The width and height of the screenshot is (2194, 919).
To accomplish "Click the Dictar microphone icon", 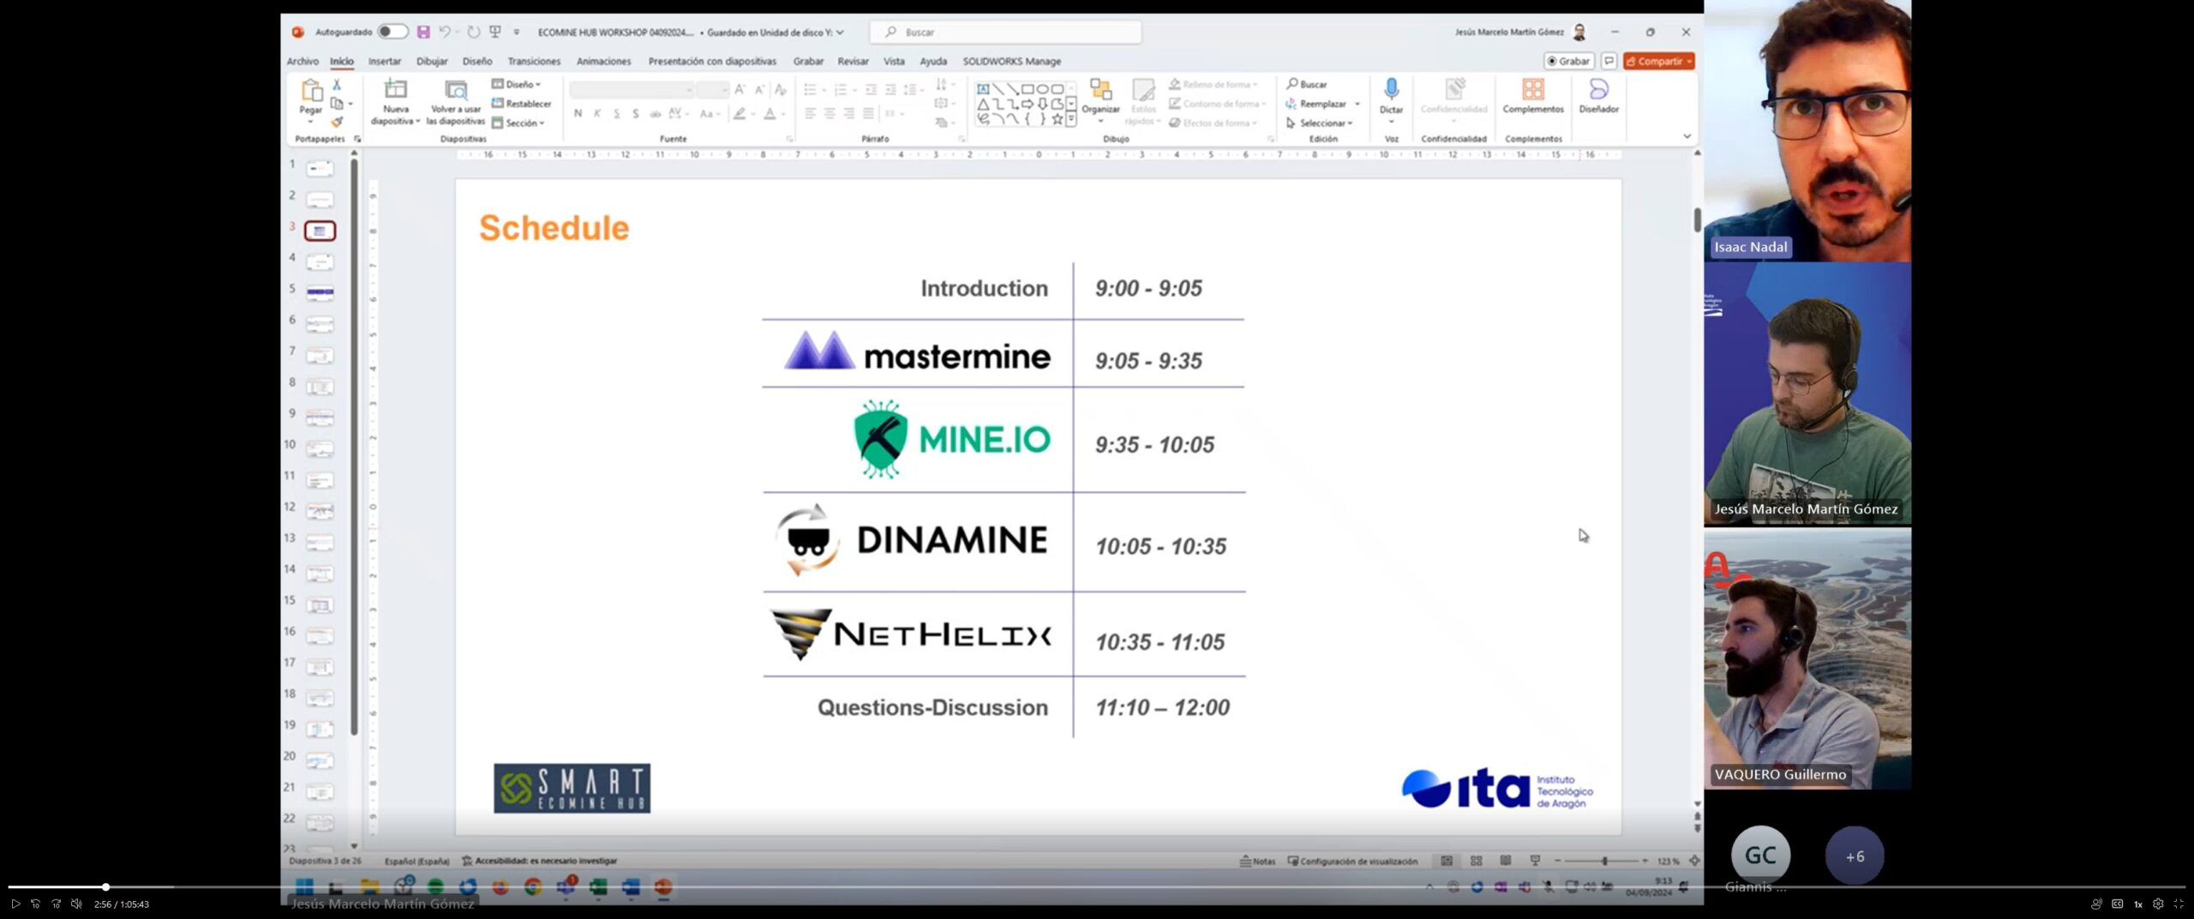I will [1391, 90].
